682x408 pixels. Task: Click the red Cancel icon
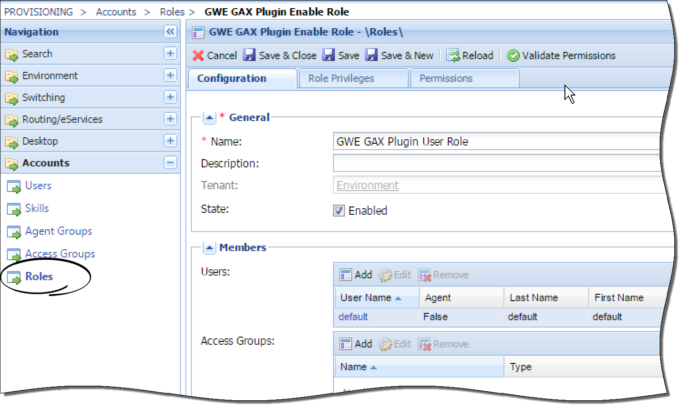point(198,55)
